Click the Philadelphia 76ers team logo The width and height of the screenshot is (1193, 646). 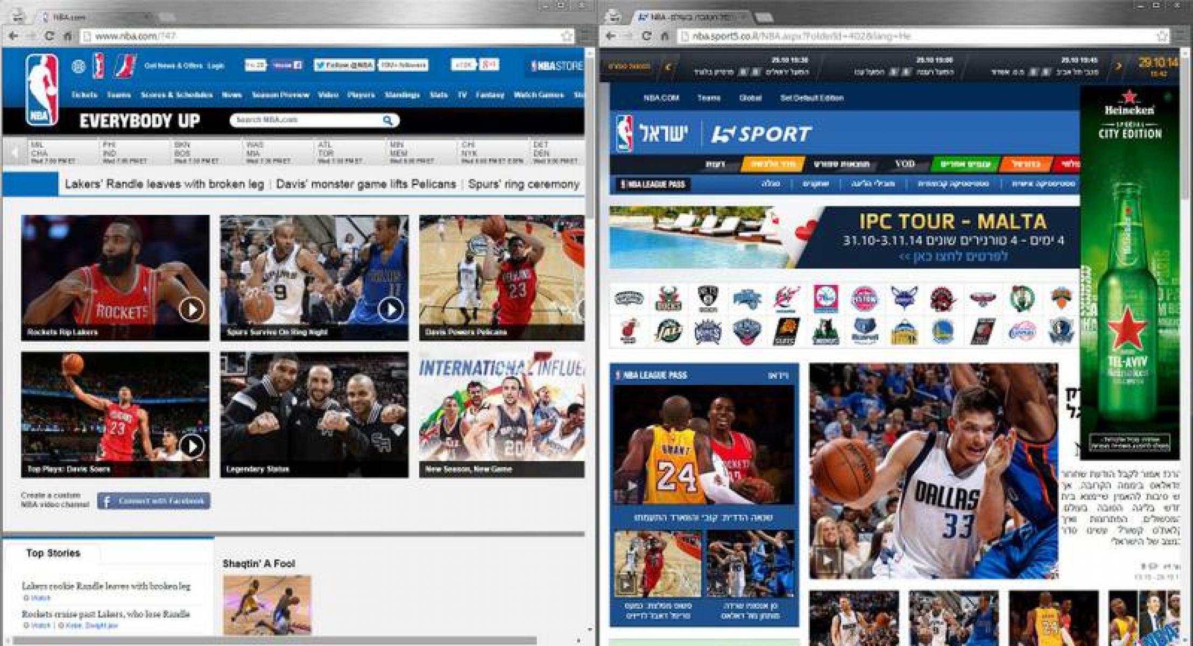click(825, 299)
